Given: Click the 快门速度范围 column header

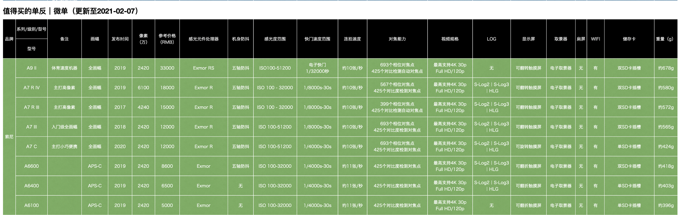Looking at the screenshot, I should pyautogui.click(x=317, y=39).
